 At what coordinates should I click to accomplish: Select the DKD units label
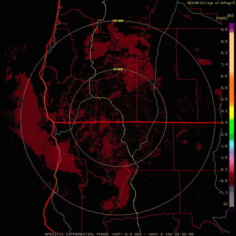click(230, 16)
